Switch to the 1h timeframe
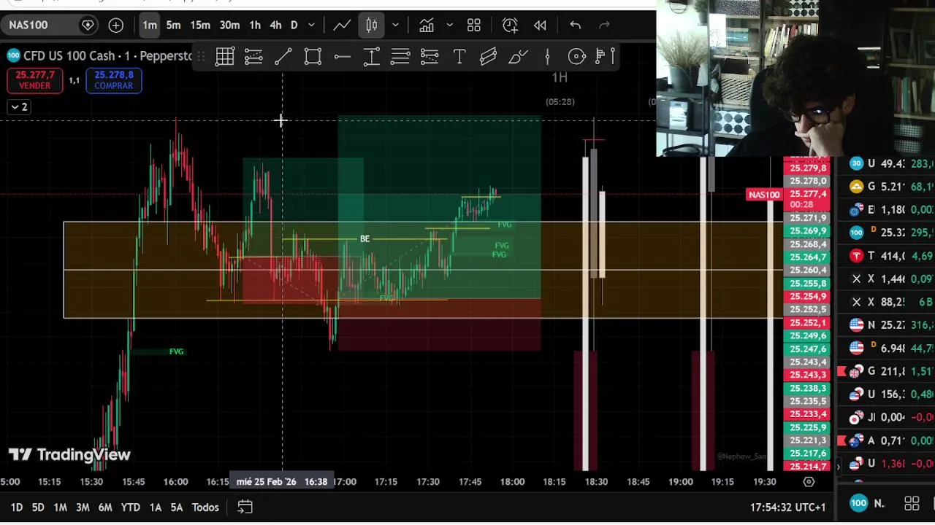 255,25
